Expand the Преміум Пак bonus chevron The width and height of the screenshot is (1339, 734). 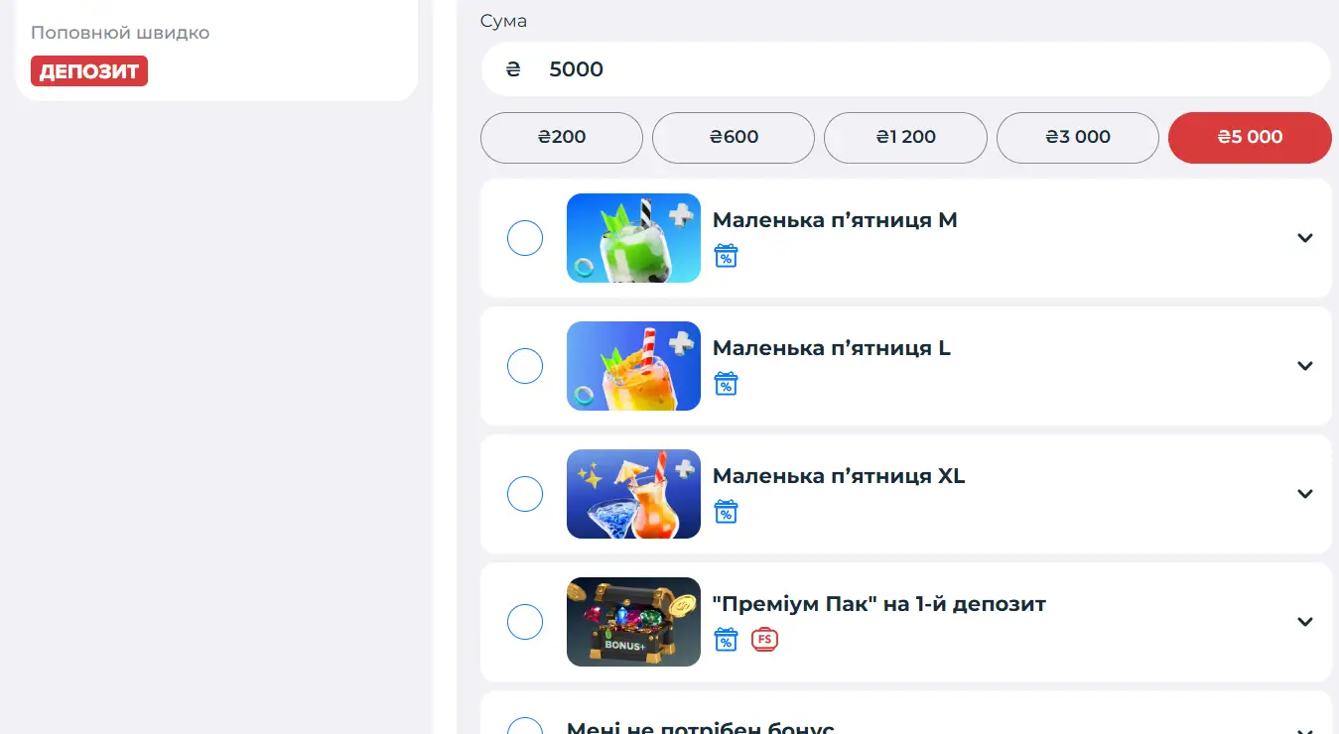(1305, 622)
